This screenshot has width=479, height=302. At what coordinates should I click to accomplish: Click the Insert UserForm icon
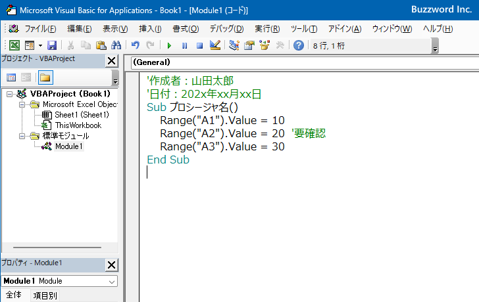(30, 45)
